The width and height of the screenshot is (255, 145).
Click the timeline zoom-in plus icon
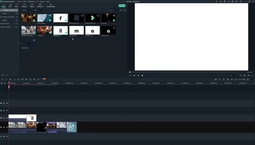coord(248,79)
